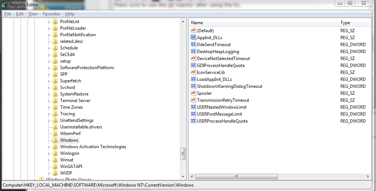This screenshot has width=376, height=191.
Task: Maximize the Registry Editor window
Action: tap(350, 3)
